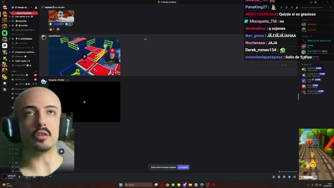Image resolution: width=334 pixels, height=188 pixels.
Task: Focus the Windows taskbar Buscar box
Action: point(138,185)
